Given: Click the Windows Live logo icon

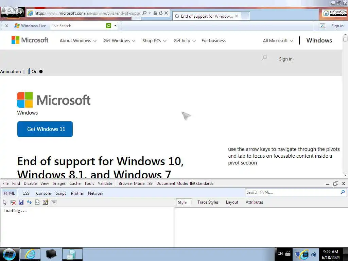Looking at the screenshot, I should coord(17,26).
